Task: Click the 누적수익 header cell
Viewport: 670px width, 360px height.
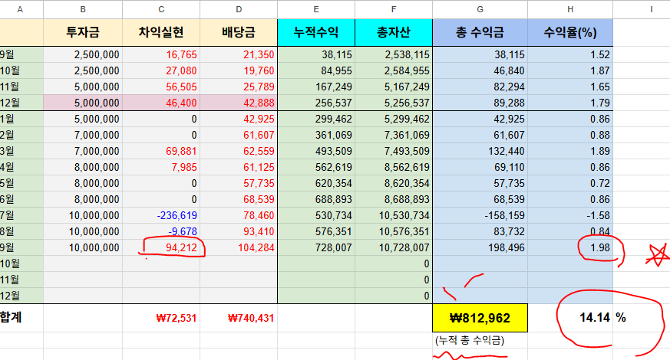Action: tap(316, 32)
